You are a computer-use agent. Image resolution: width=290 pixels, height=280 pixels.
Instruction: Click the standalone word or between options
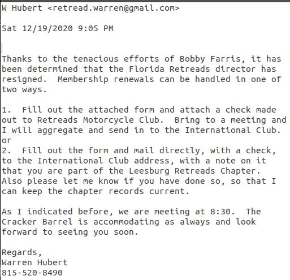coord(7,141)
